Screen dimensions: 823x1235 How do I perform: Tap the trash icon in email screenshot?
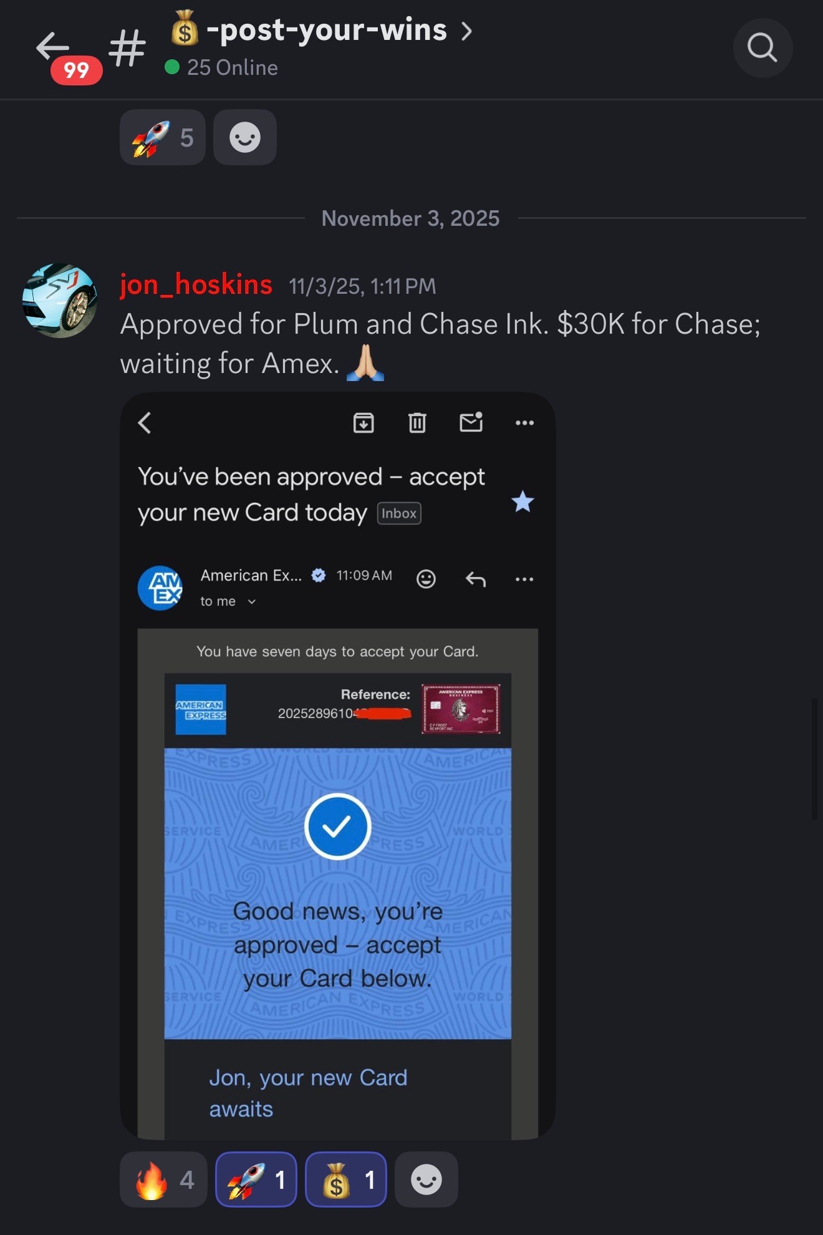[x=417, y=423]
